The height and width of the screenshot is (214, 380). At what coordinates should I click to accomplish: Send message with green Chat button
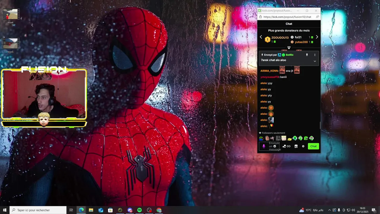(313, 146)
